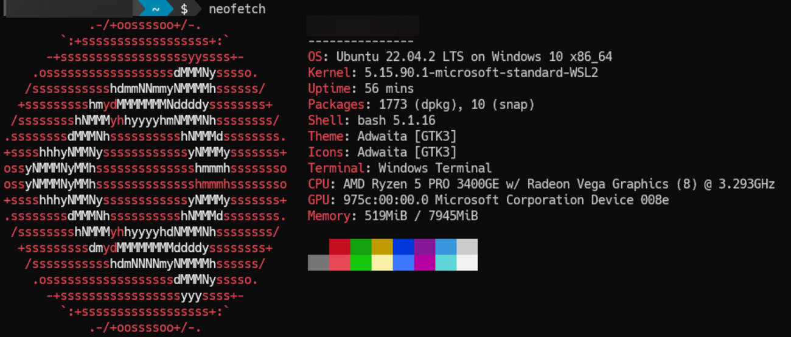Click the dark green color block

click(361, 246)
